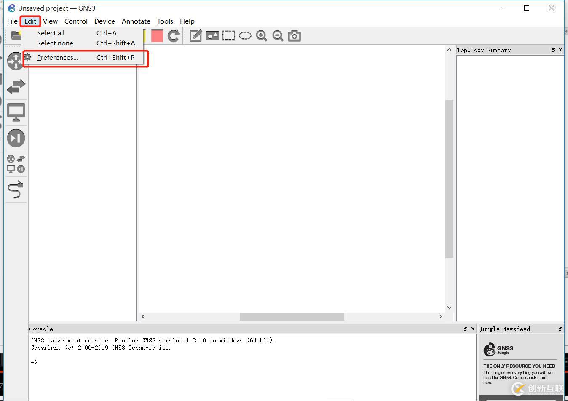
Task: Browse switches in the device dock
Action: 16,86
